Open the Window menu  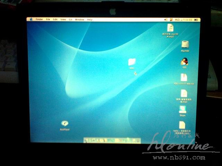point(79,19)
